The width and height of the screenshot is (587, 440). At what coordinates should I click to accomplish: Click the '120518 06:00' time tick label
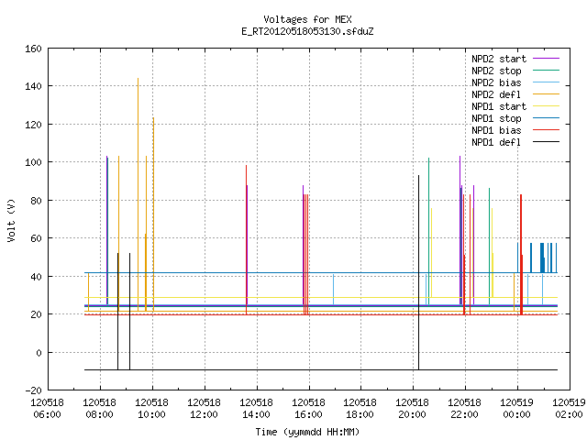(47, 408)
